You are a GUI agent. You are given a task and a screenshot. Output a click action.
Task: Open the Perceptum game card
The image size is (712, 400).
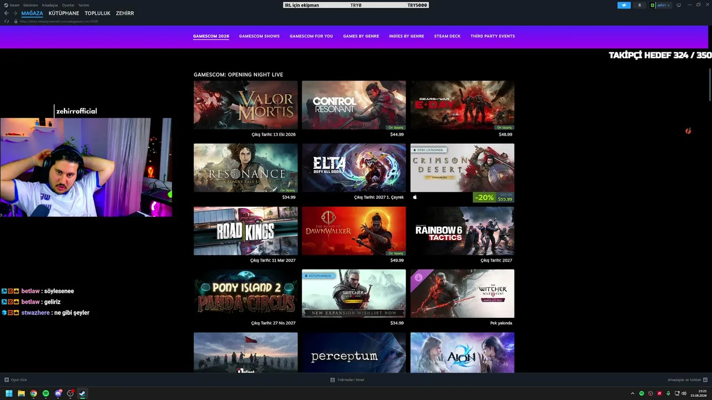354,353
